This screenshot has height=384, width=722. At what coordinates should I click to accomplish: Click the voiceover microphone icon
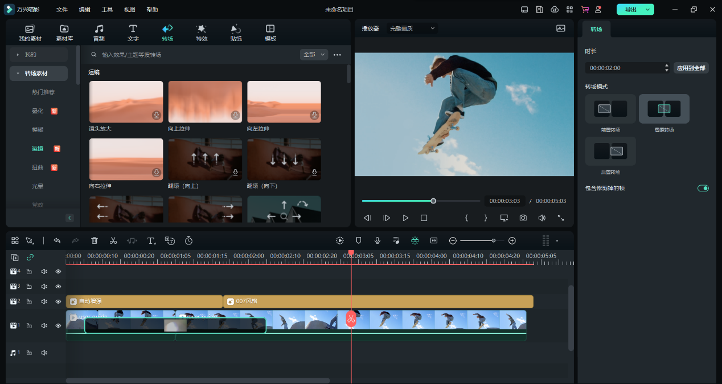tap(377, 240)
